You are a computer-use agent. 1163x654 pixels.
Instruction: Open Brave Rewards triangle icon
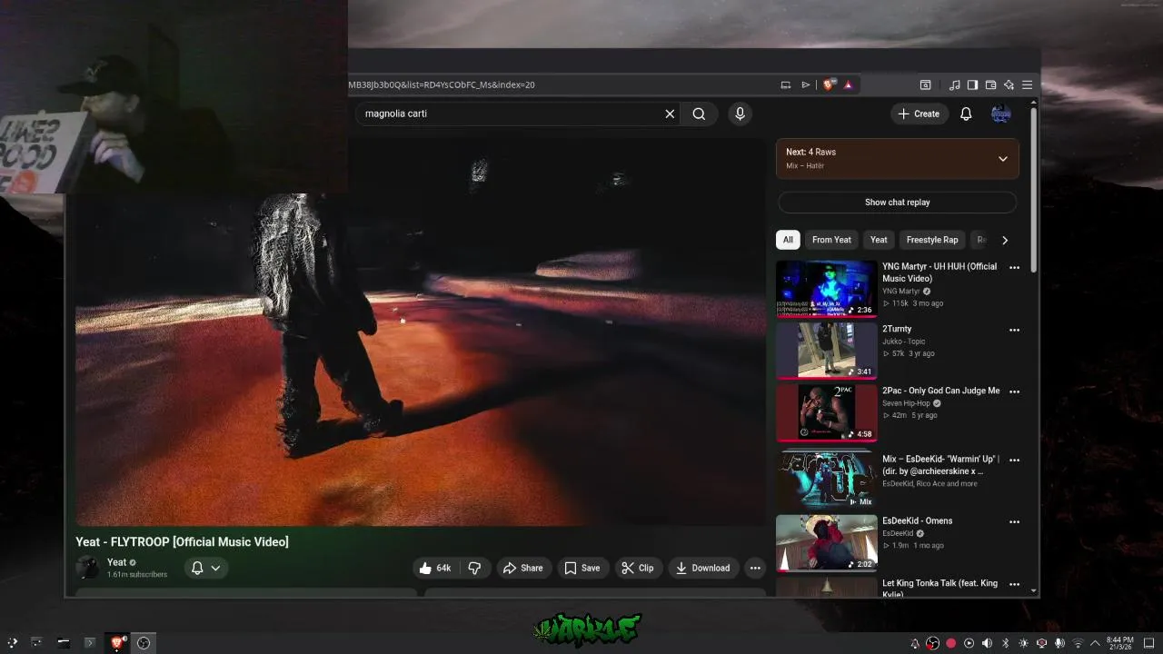[x=848, y=84]
